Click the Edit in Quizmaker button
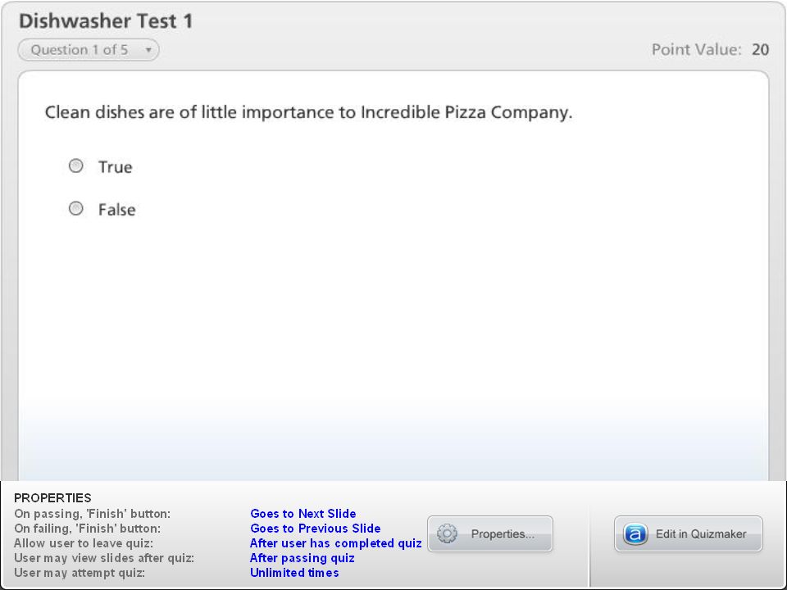Image resolution: width=787 pixels, height=590 pixels. 688,533
